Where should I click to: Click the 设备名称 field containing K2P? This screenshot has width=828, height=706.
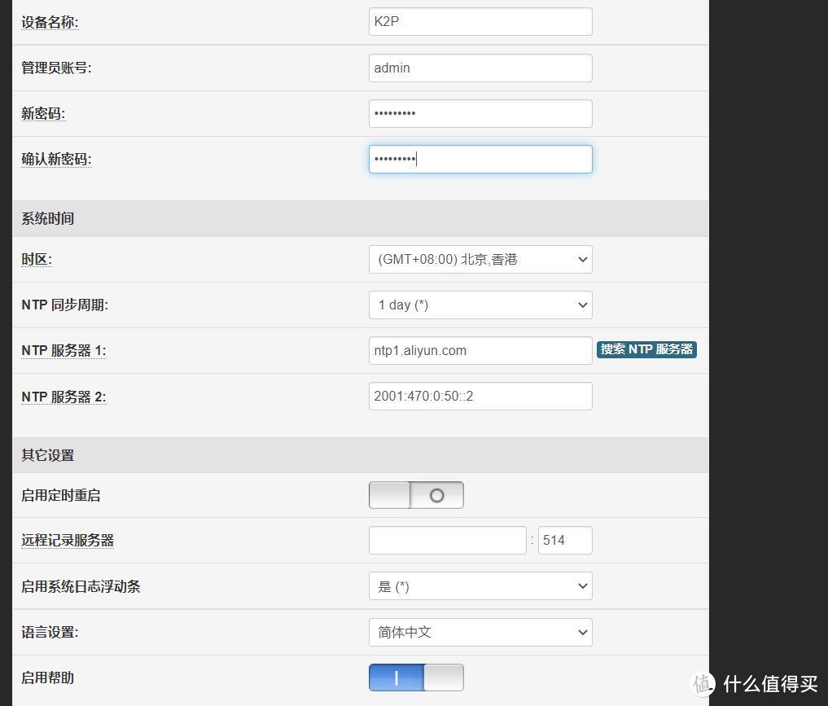click(480, 21)
